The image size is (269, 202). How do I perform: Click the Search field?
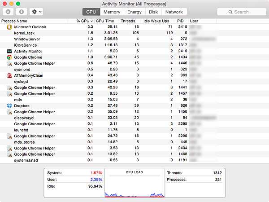pos(242,12)
